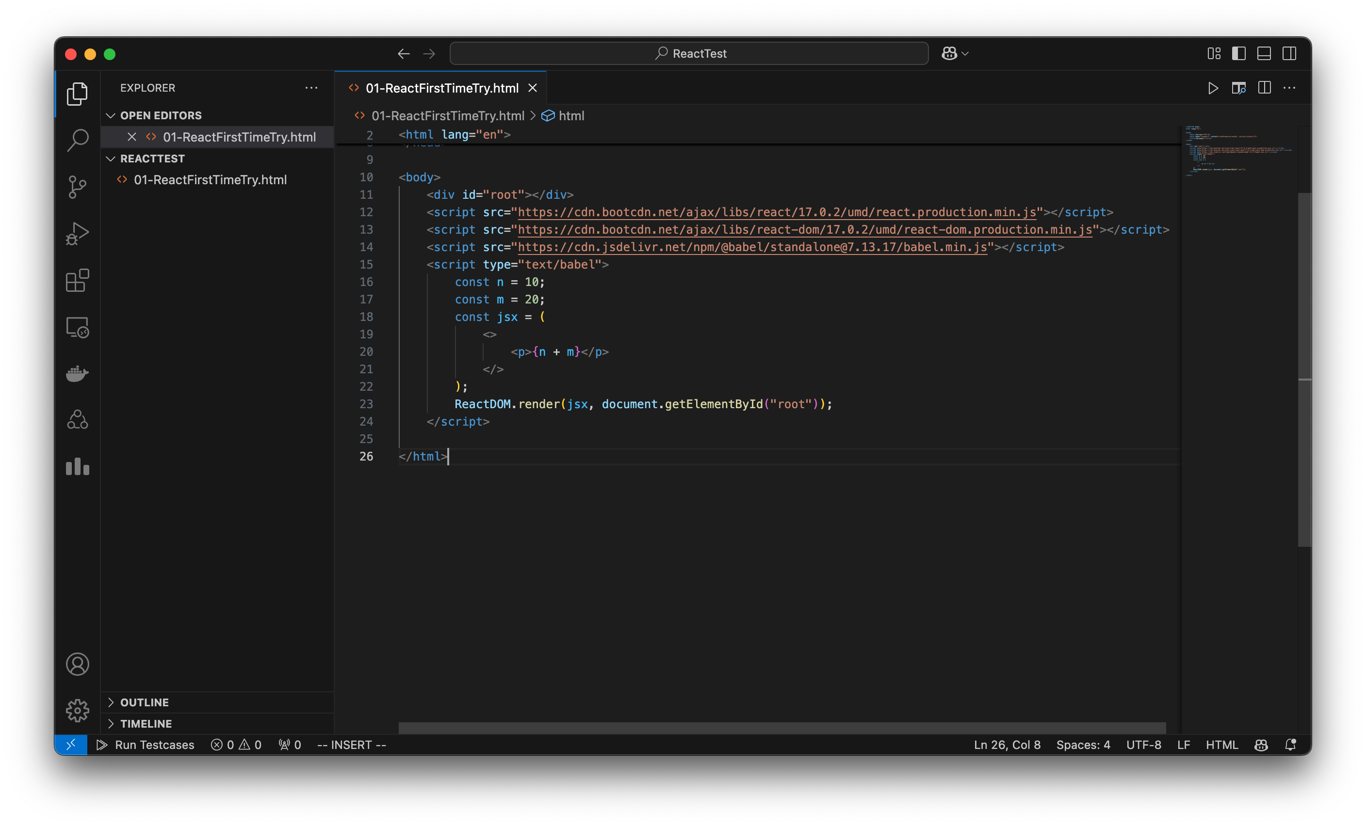Open the Docker extension view
Screen dimensions: 1366x827
tap(77, 373)
